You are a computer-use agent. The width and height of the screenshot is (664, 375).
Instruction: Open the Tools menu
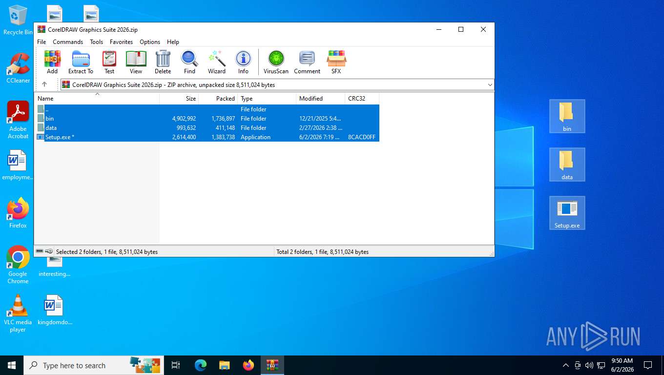point(96,42)
